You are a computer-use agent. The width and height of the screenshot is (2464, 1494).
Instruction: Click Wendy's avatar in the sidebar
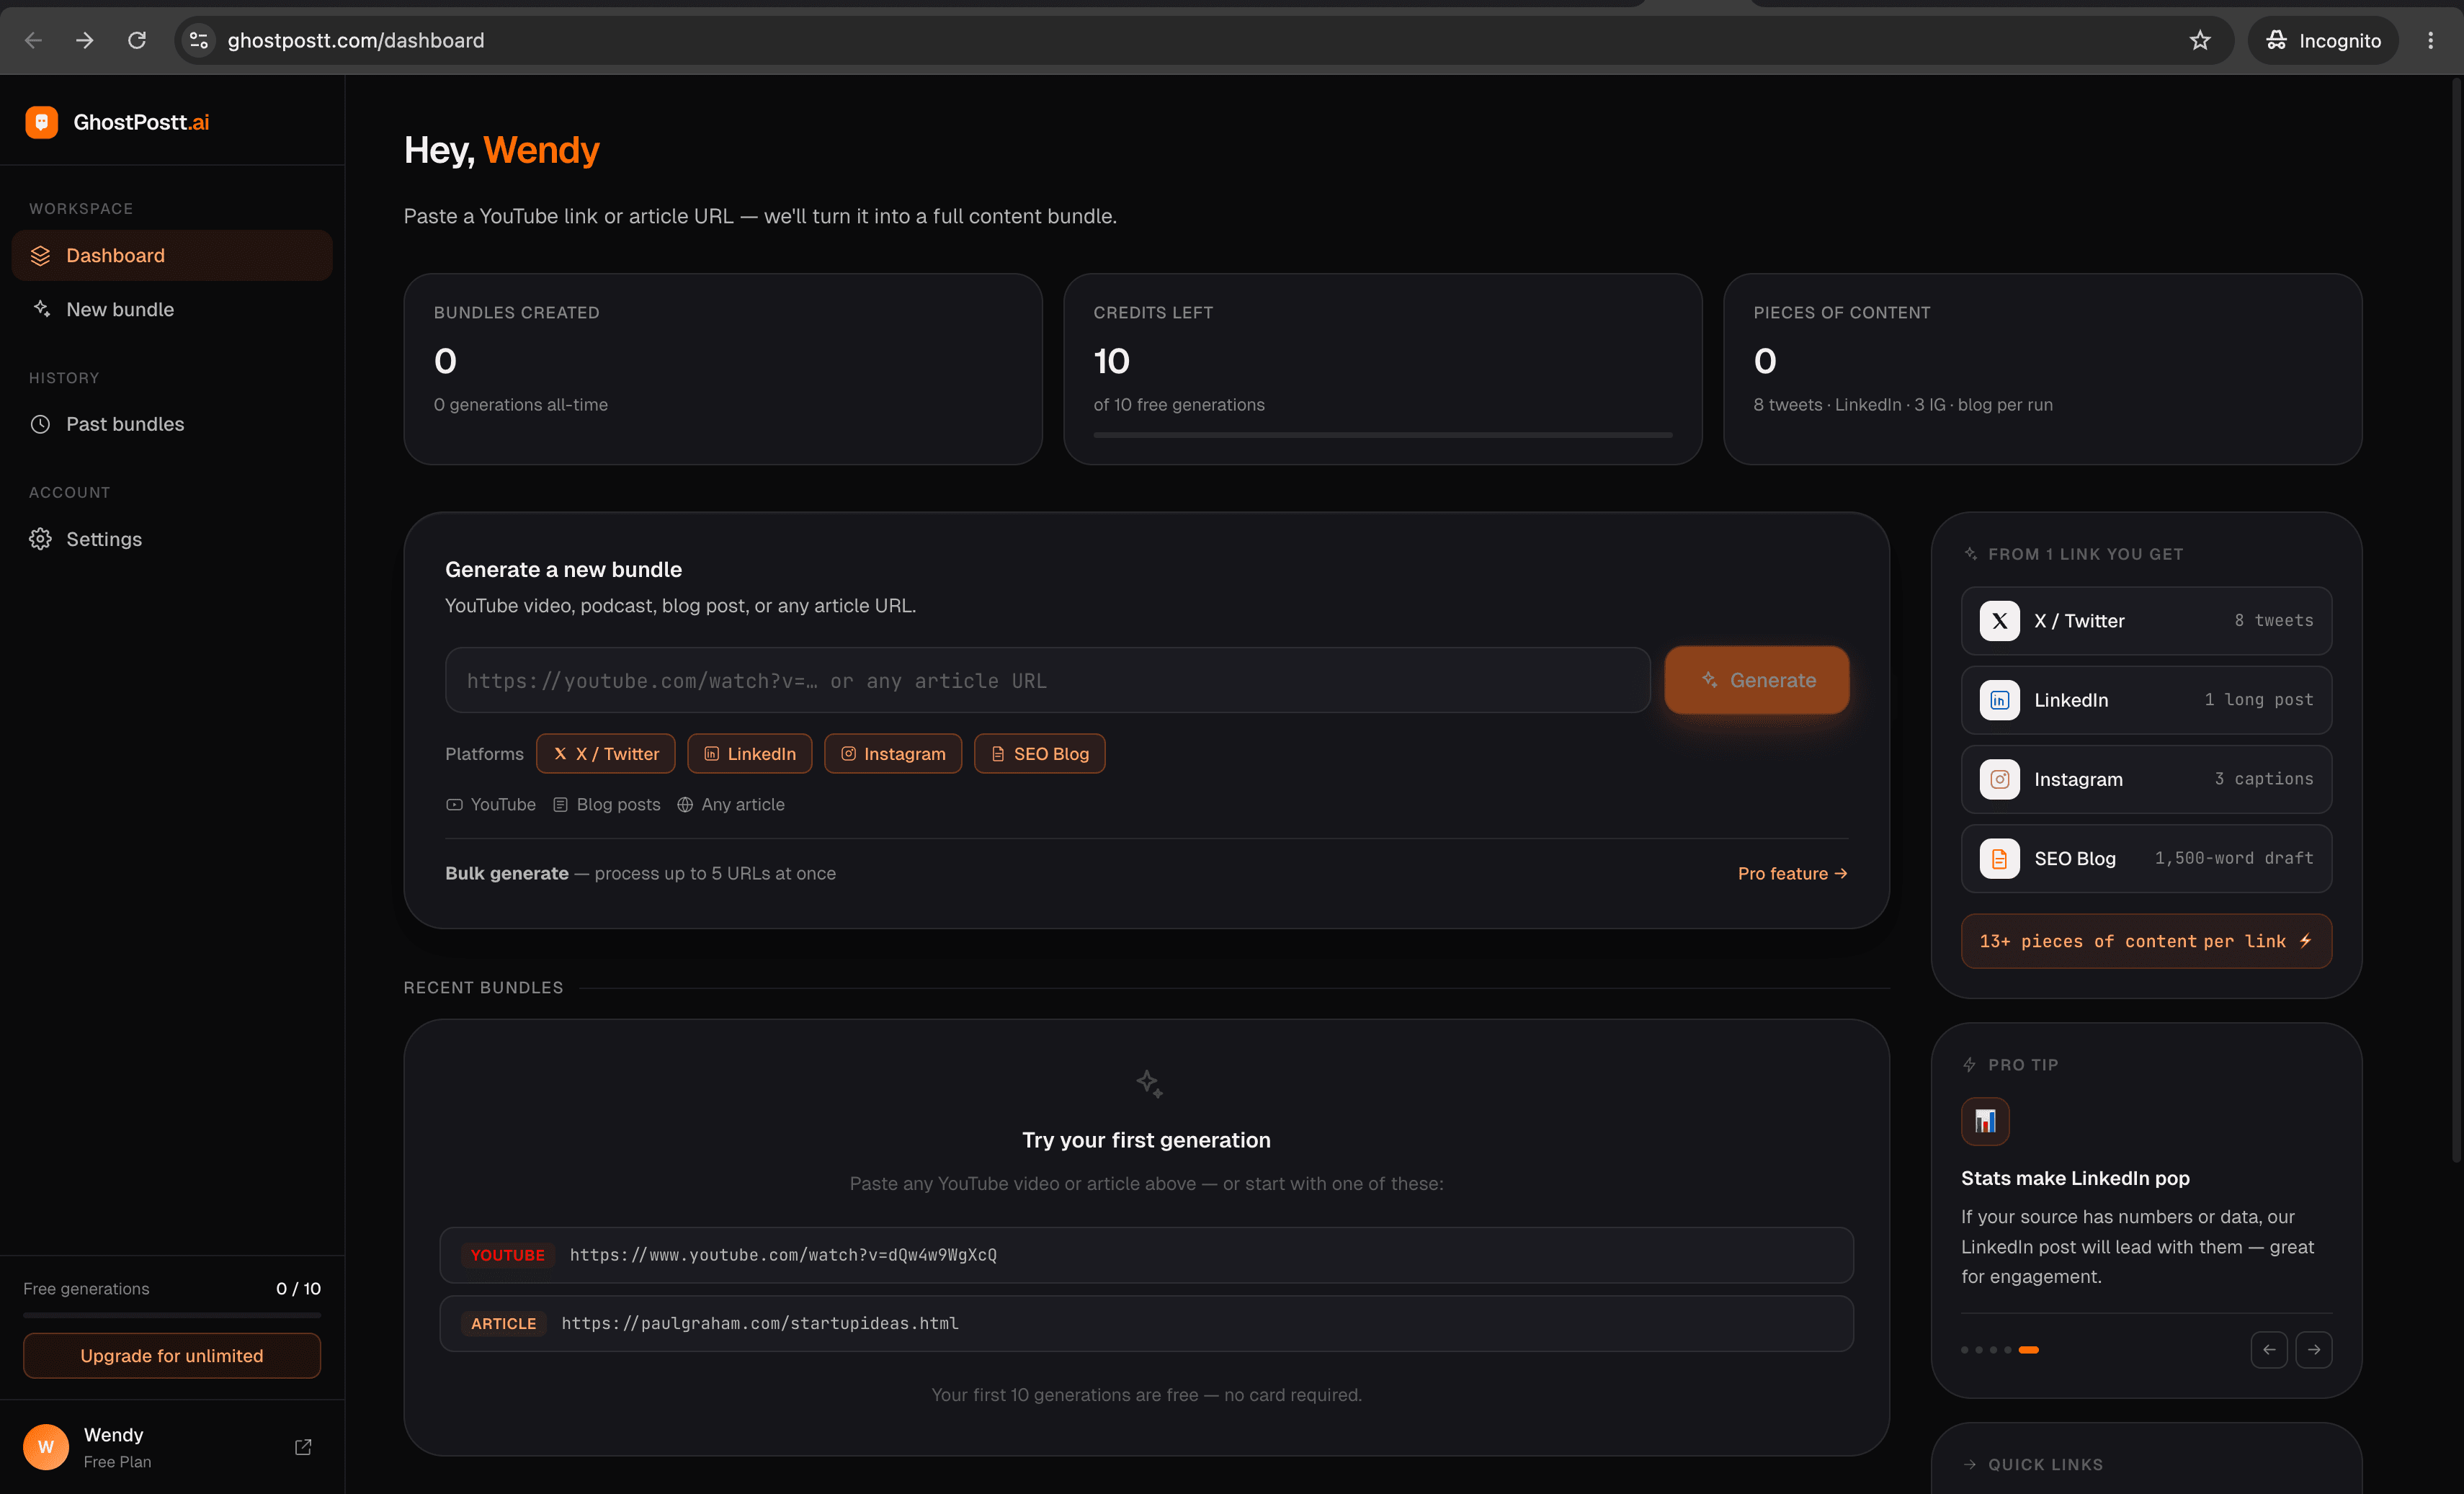pyautogui.click(x=46, y=1447)
